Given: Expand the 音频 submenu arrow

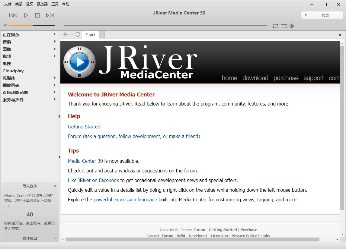Looking at the screenshot, I should pos(55,42).
